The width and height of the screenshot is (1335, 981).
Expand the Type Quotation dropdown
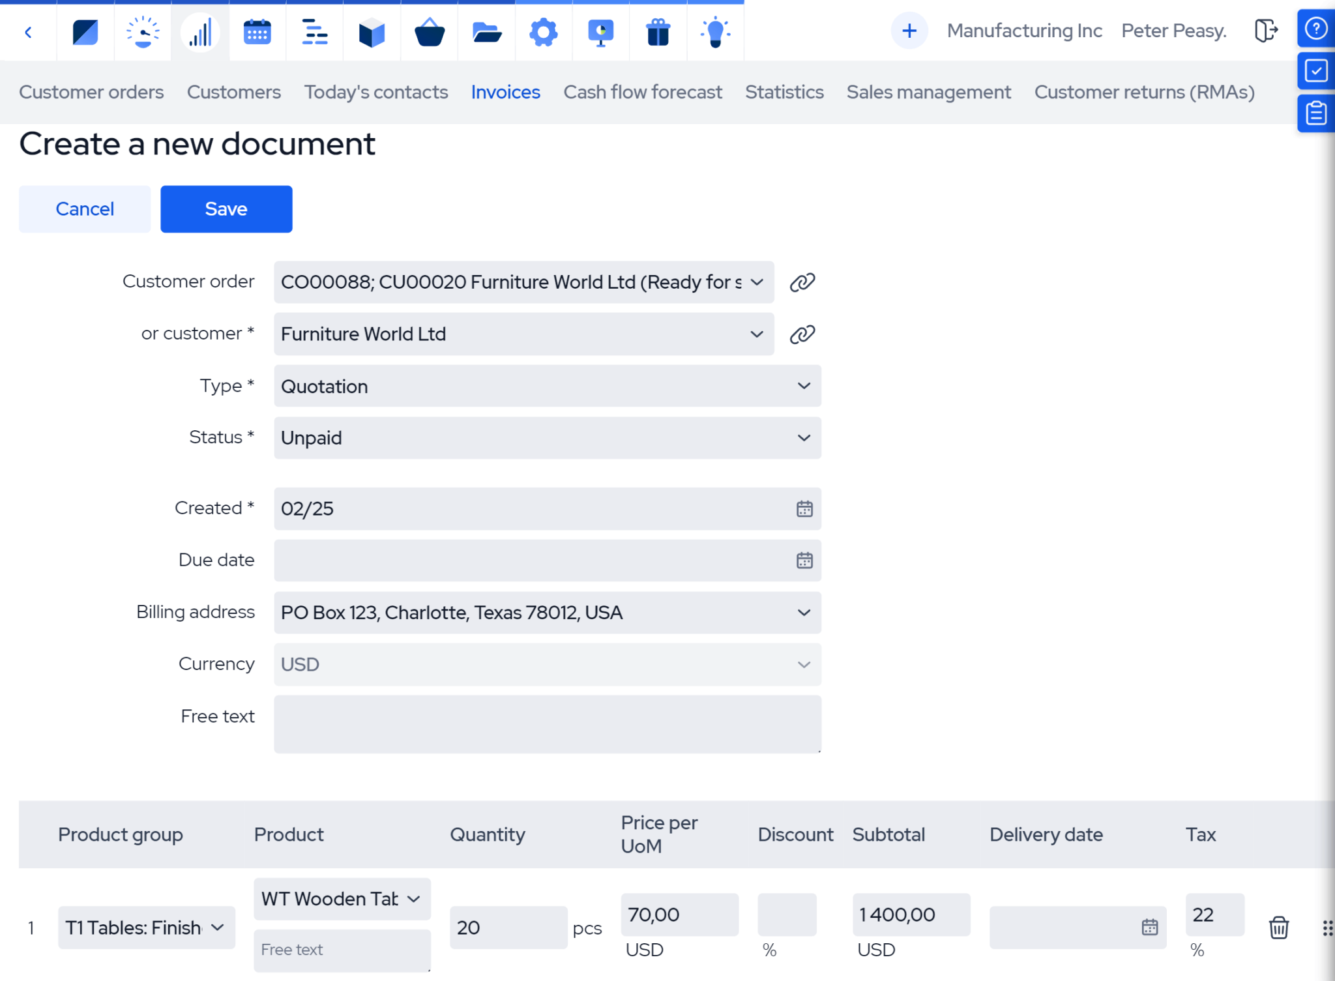(547, 386)
